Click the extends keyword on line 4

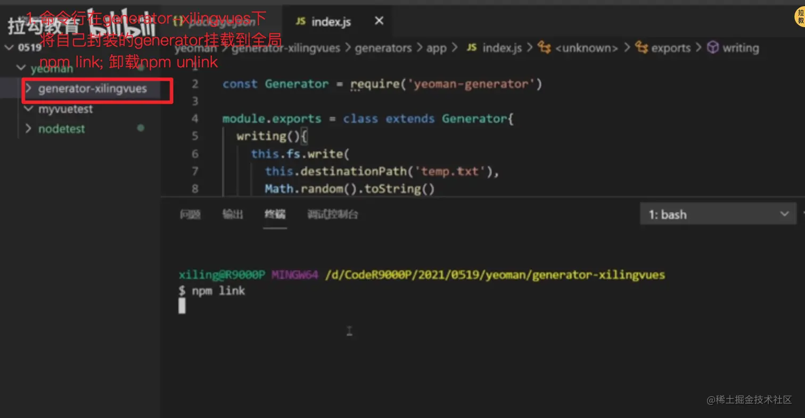410,119
